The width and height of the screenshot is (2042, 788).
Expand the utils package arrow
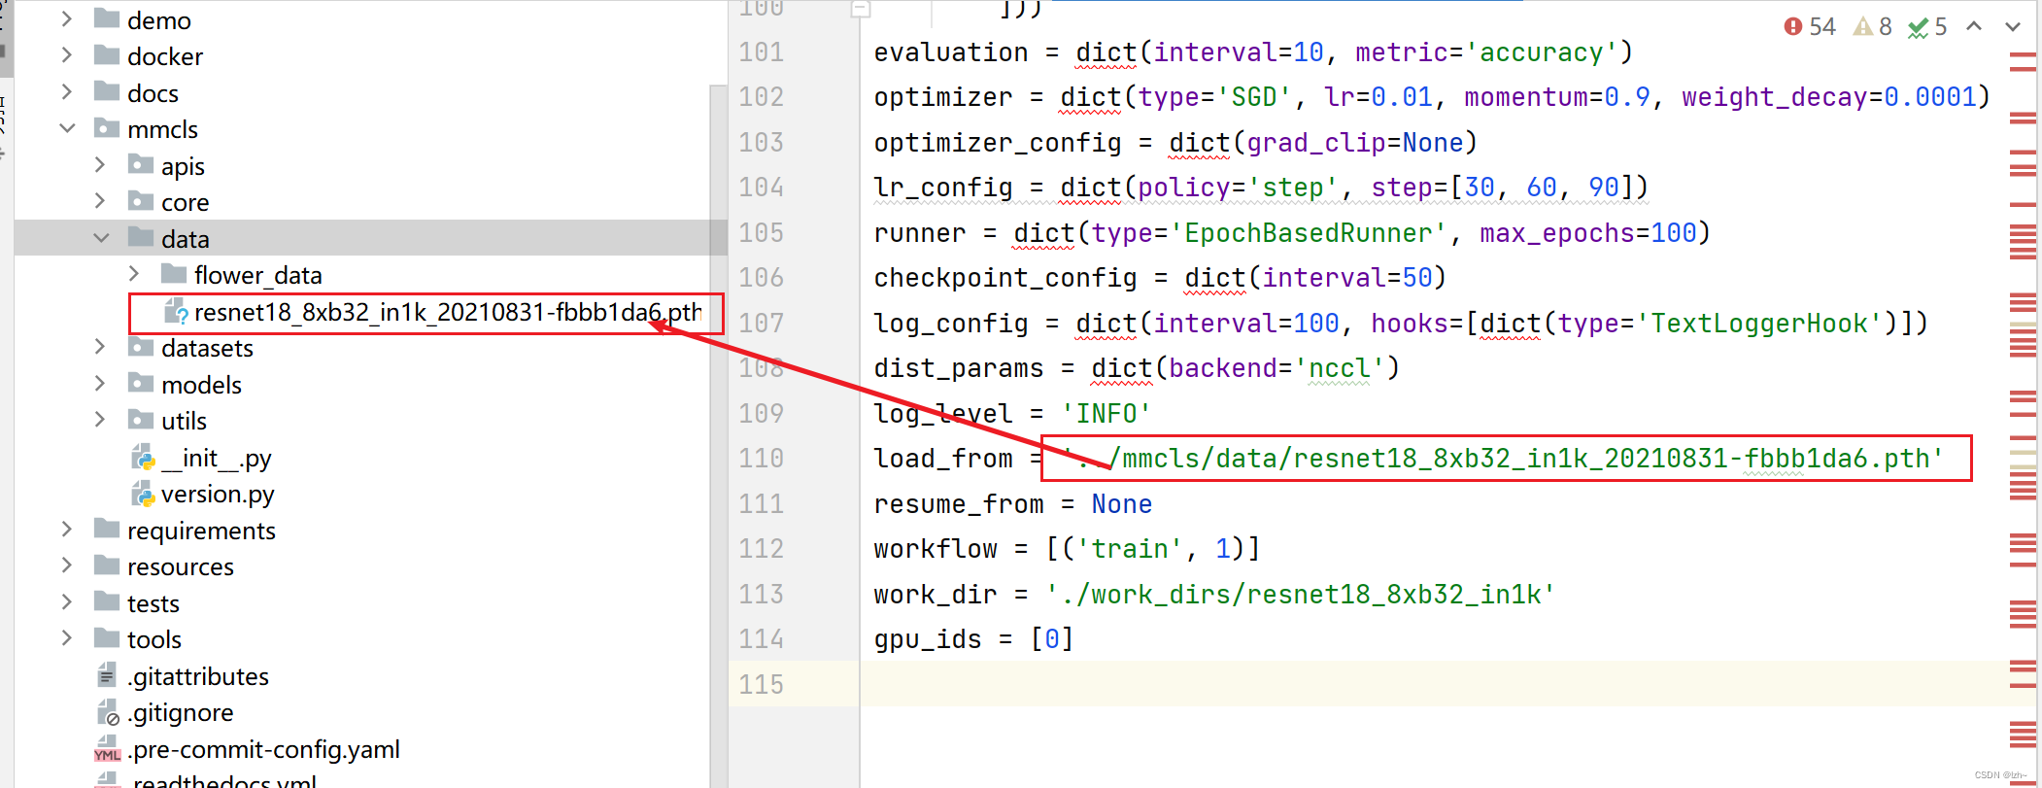click(x=100, y=420)
